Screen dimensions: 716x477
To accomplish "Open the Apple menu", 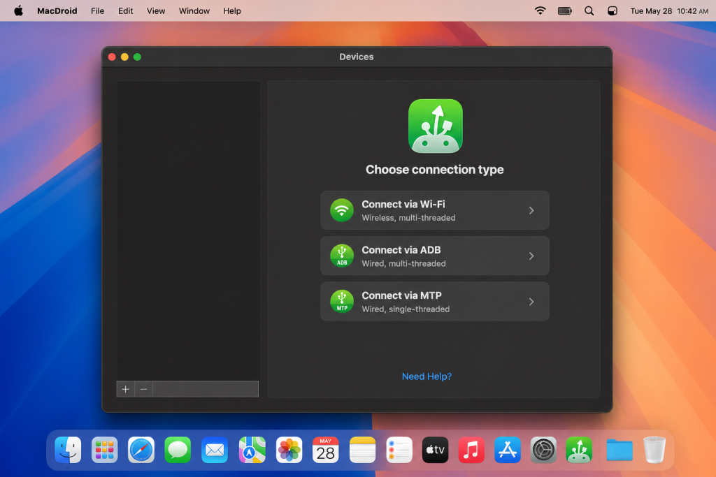I will (x=18, y=10).
